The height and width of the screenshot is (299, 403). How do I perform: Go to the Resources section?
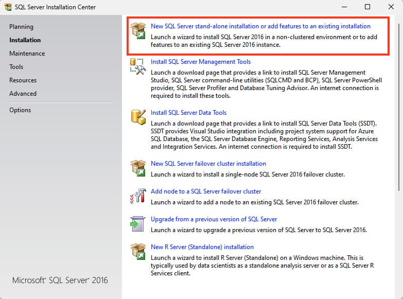pyautogui.click(x=23, y=80)
